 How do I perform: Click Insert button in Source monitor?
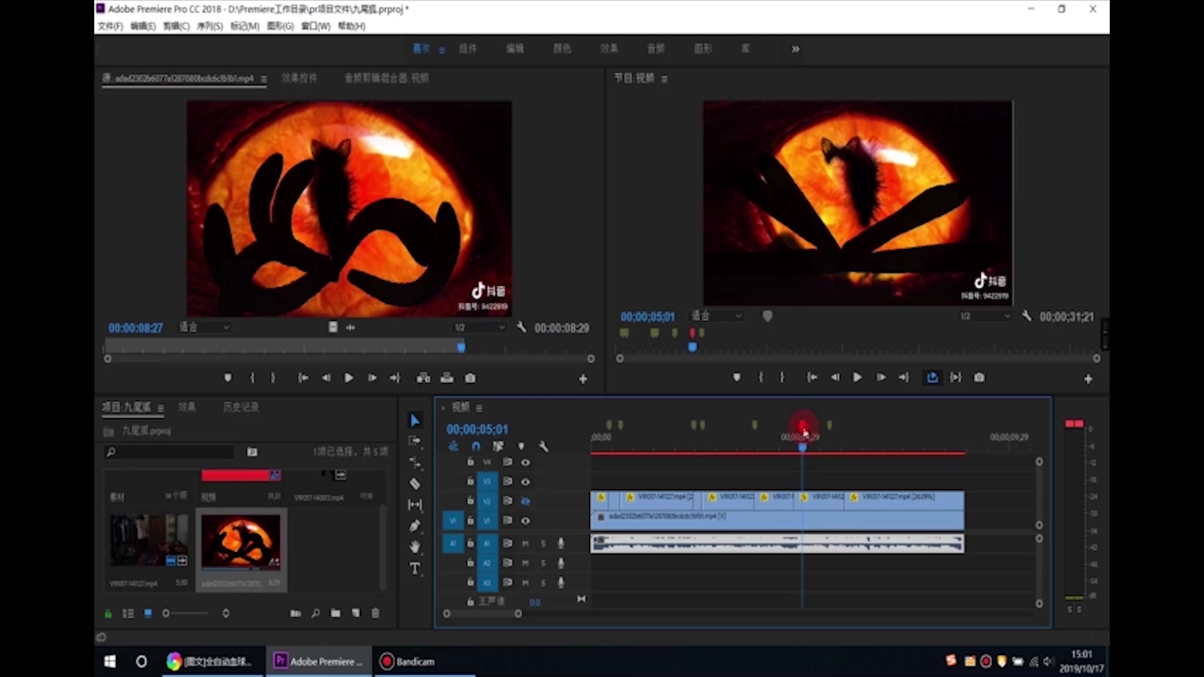(423, 378)
